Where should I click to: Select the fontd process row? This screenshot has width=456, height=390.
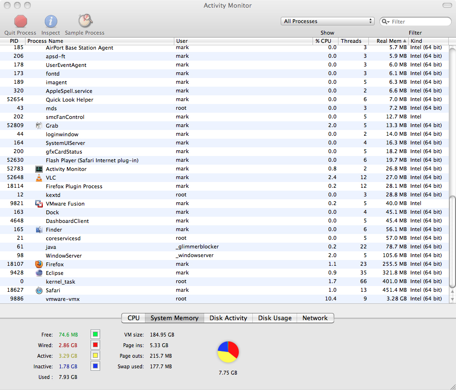224,74
